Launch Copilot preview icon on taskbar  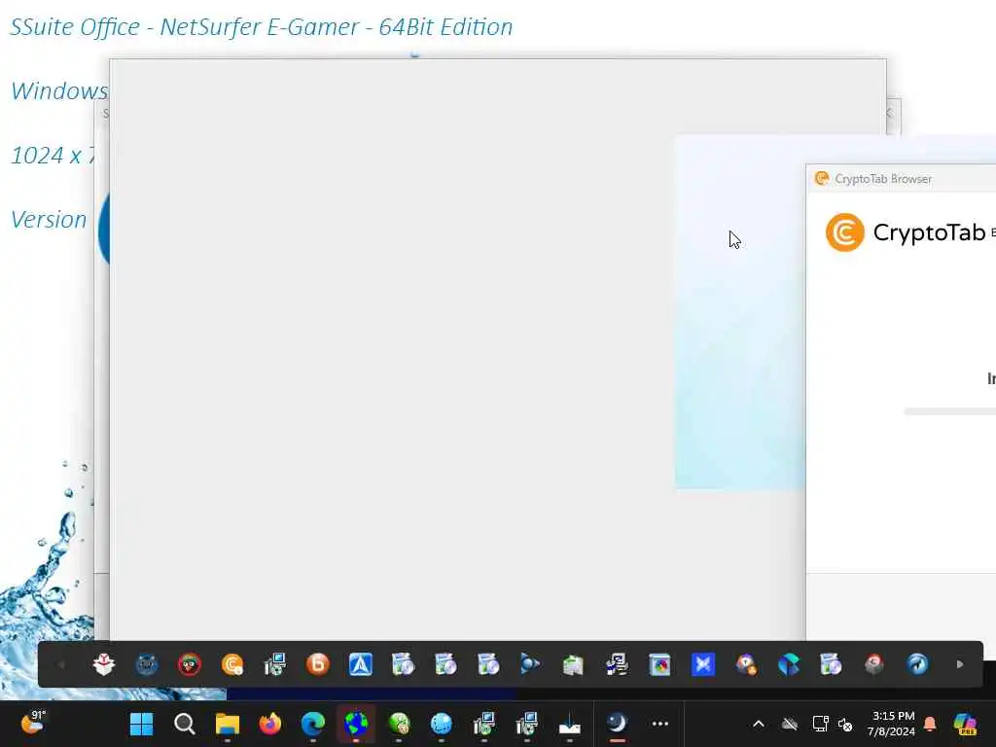pos(965,724)
